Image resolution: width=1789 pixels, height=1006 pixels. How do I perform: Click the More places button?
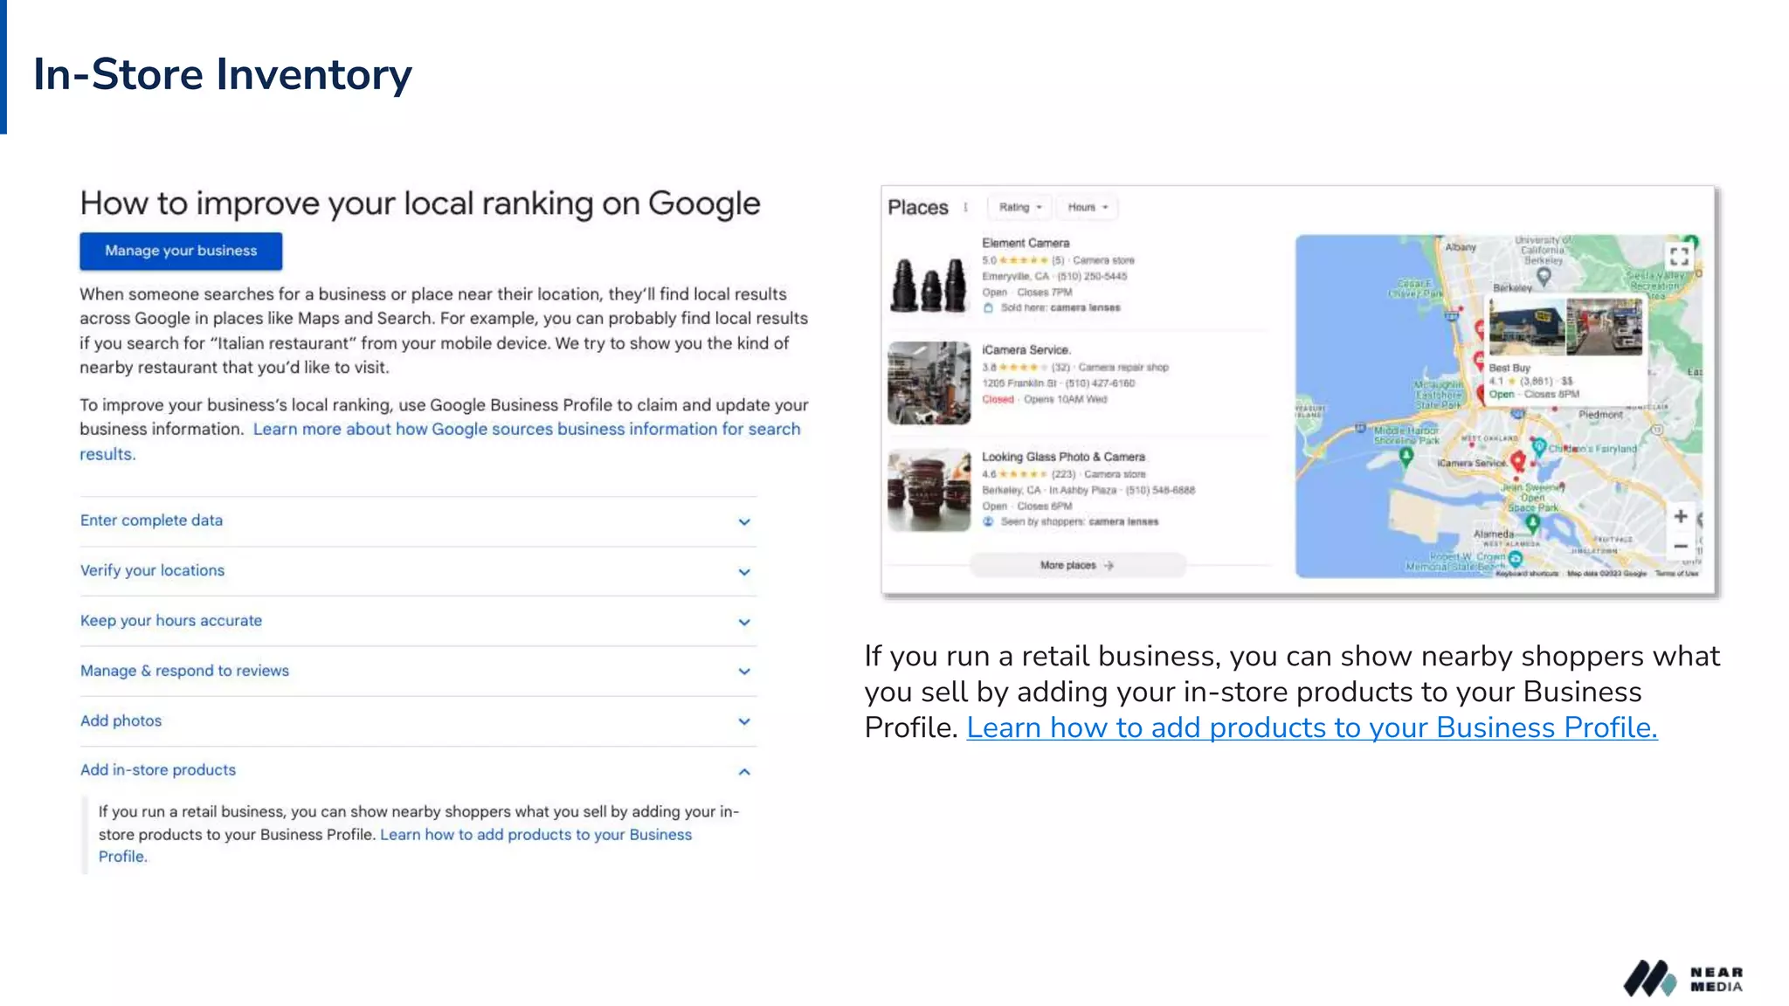point(1077,565)
